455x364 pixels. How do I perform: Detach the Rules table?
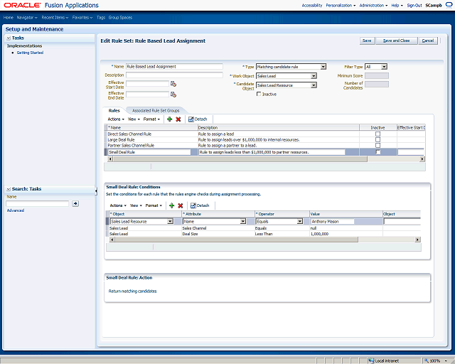(x=198, y=119)
